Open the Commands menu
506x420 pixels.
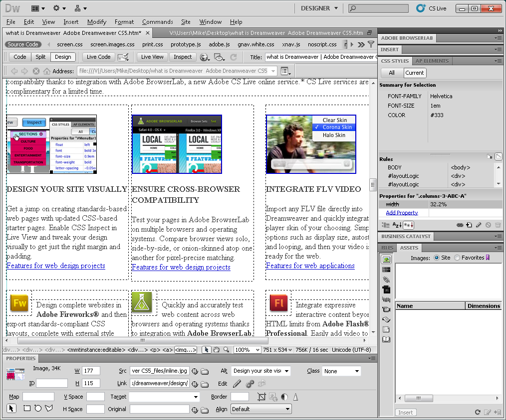(x=158, y=22)
